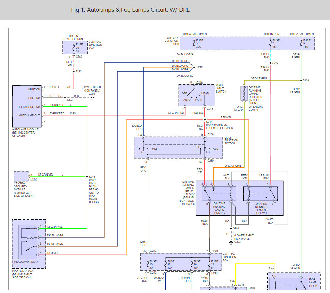Viewport: 330px width, 293px height.
Task: Click the Fuse 29 5A symbol
Action: coord(74,48)
